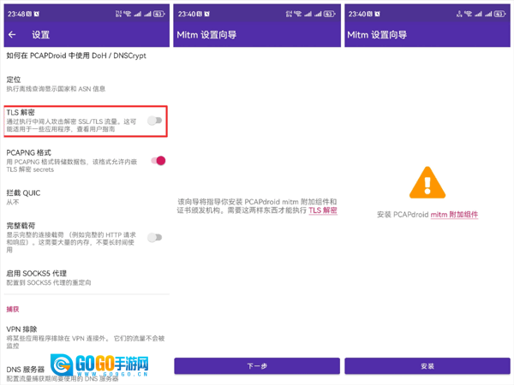Screen dimensions: 514x385
Task: Enable the TLS 解密 toggle switch
Action: pos(154,121)
